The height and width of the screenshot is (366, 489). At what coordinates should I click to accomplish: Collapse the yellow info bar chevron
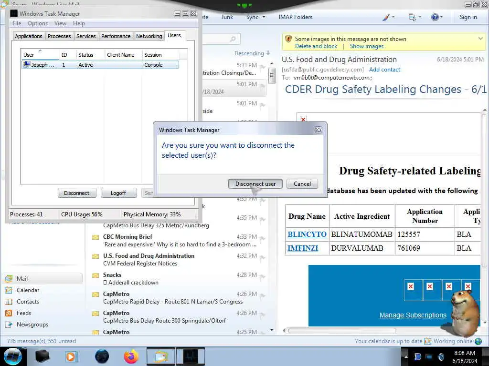480,39
